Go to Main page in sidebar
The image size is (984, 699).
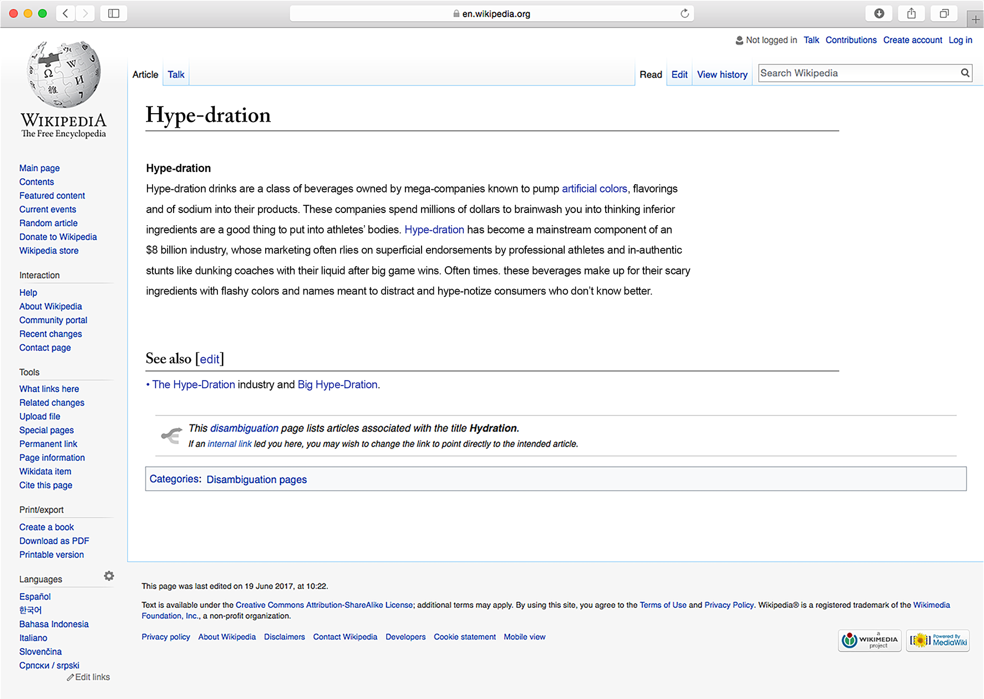tap(39, 168)
